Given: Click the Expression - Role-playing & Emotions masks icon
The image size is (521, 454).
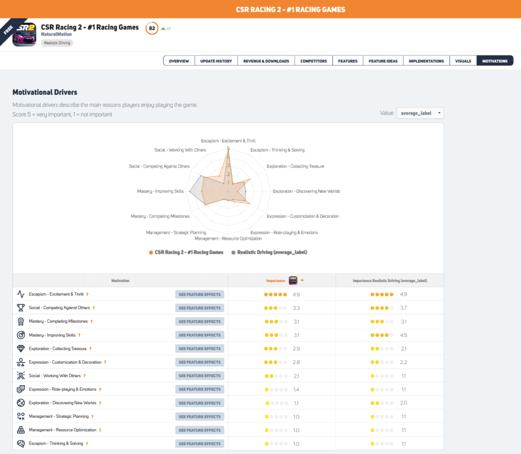Looking at the screenshot, I should [20, 389].
